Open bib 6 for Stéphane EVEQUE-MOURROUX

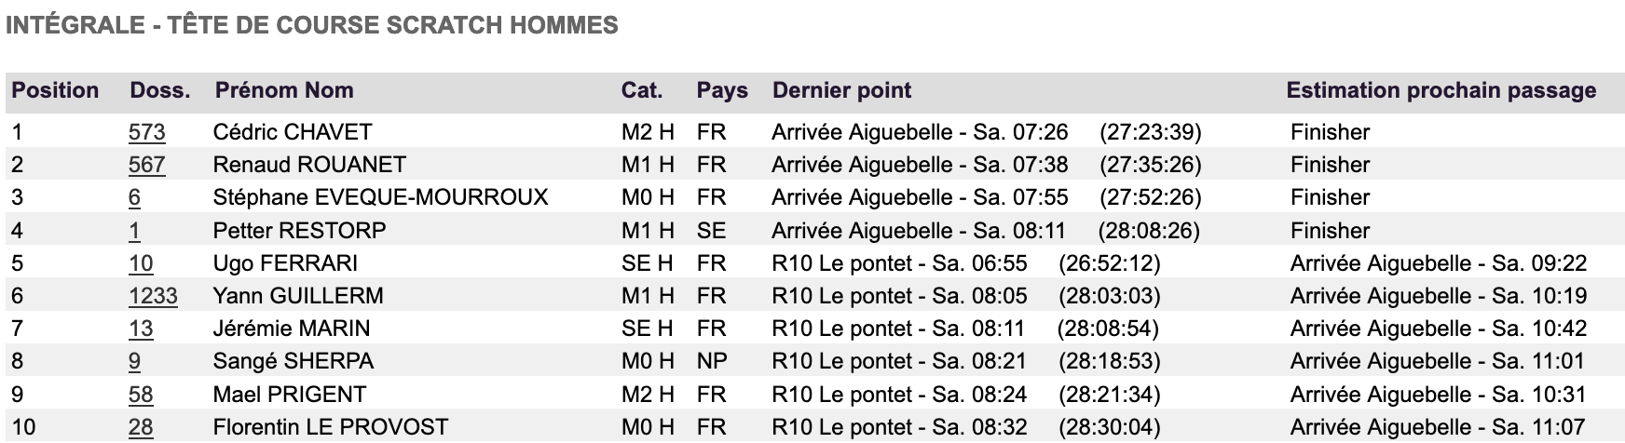tap(134, 197)
